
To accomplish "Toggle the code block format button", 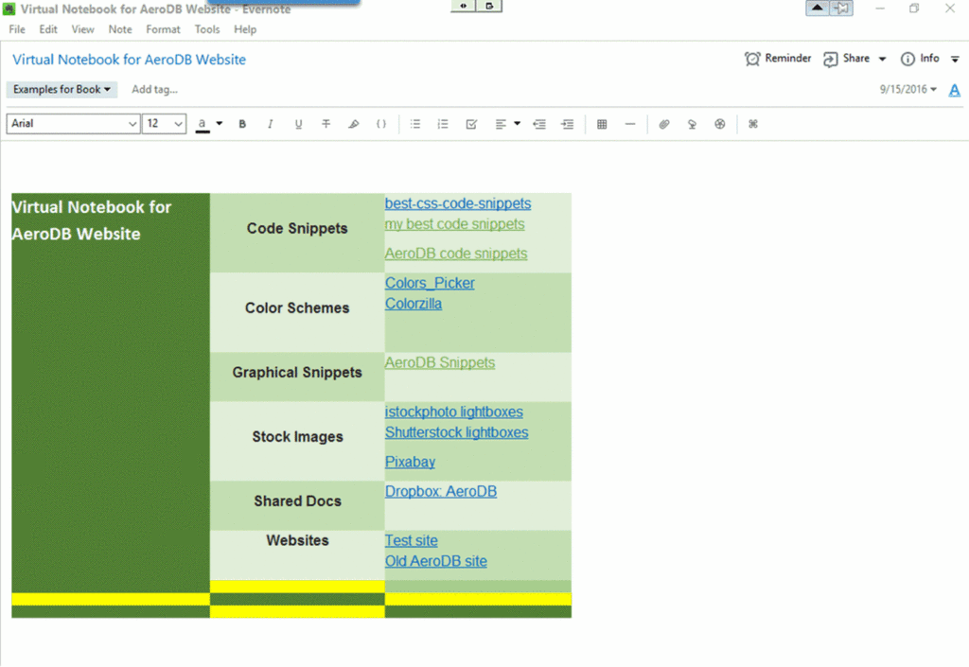I will click(381, 124).
